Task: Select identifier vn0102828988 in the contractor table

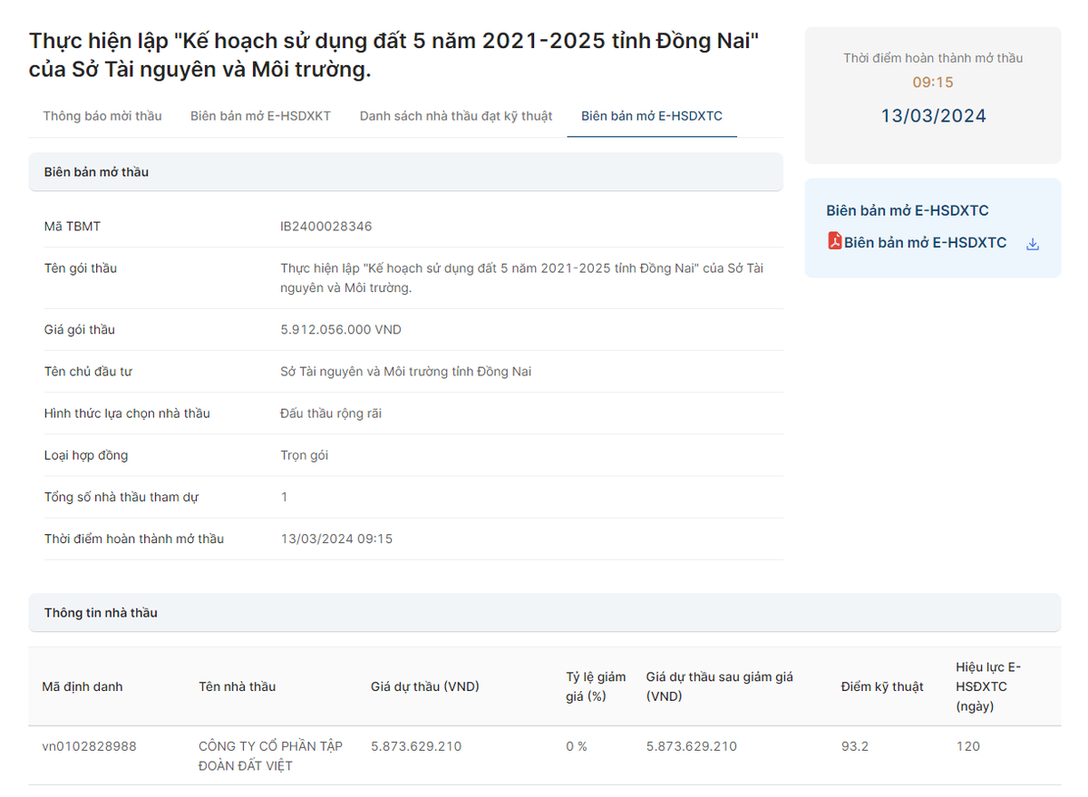Action: [x=90, y=745]
